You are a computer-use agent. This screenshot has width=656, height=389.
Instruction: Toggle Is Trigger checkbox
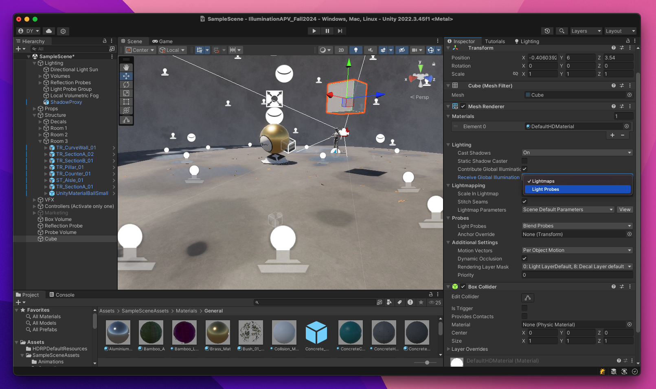pyautogui.click(x=524, y=308)
